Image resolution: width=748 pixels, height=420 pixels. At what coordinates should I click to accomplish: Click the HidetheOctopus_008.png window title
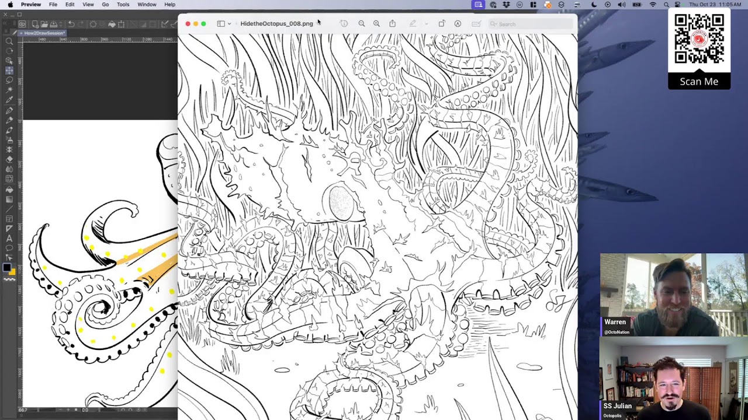click(276, 24)
